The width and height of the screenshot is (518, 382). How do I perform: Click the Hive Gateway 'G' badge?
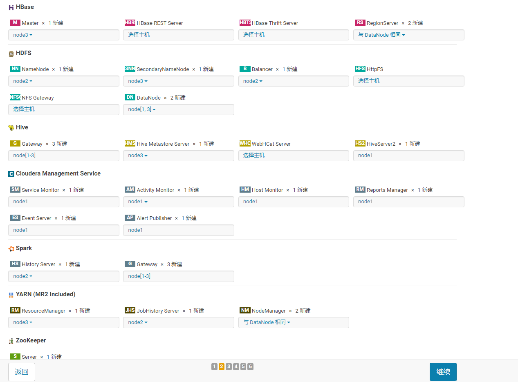click(x=15, y=143)
